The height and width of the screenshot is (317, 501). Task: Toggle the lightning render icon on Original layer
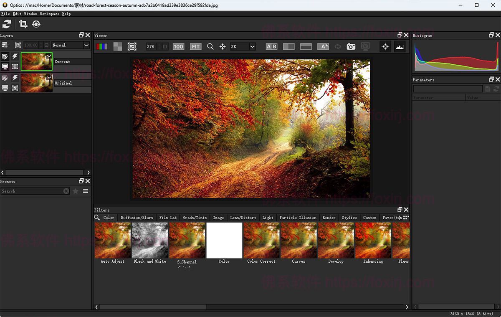click(15, 77)
